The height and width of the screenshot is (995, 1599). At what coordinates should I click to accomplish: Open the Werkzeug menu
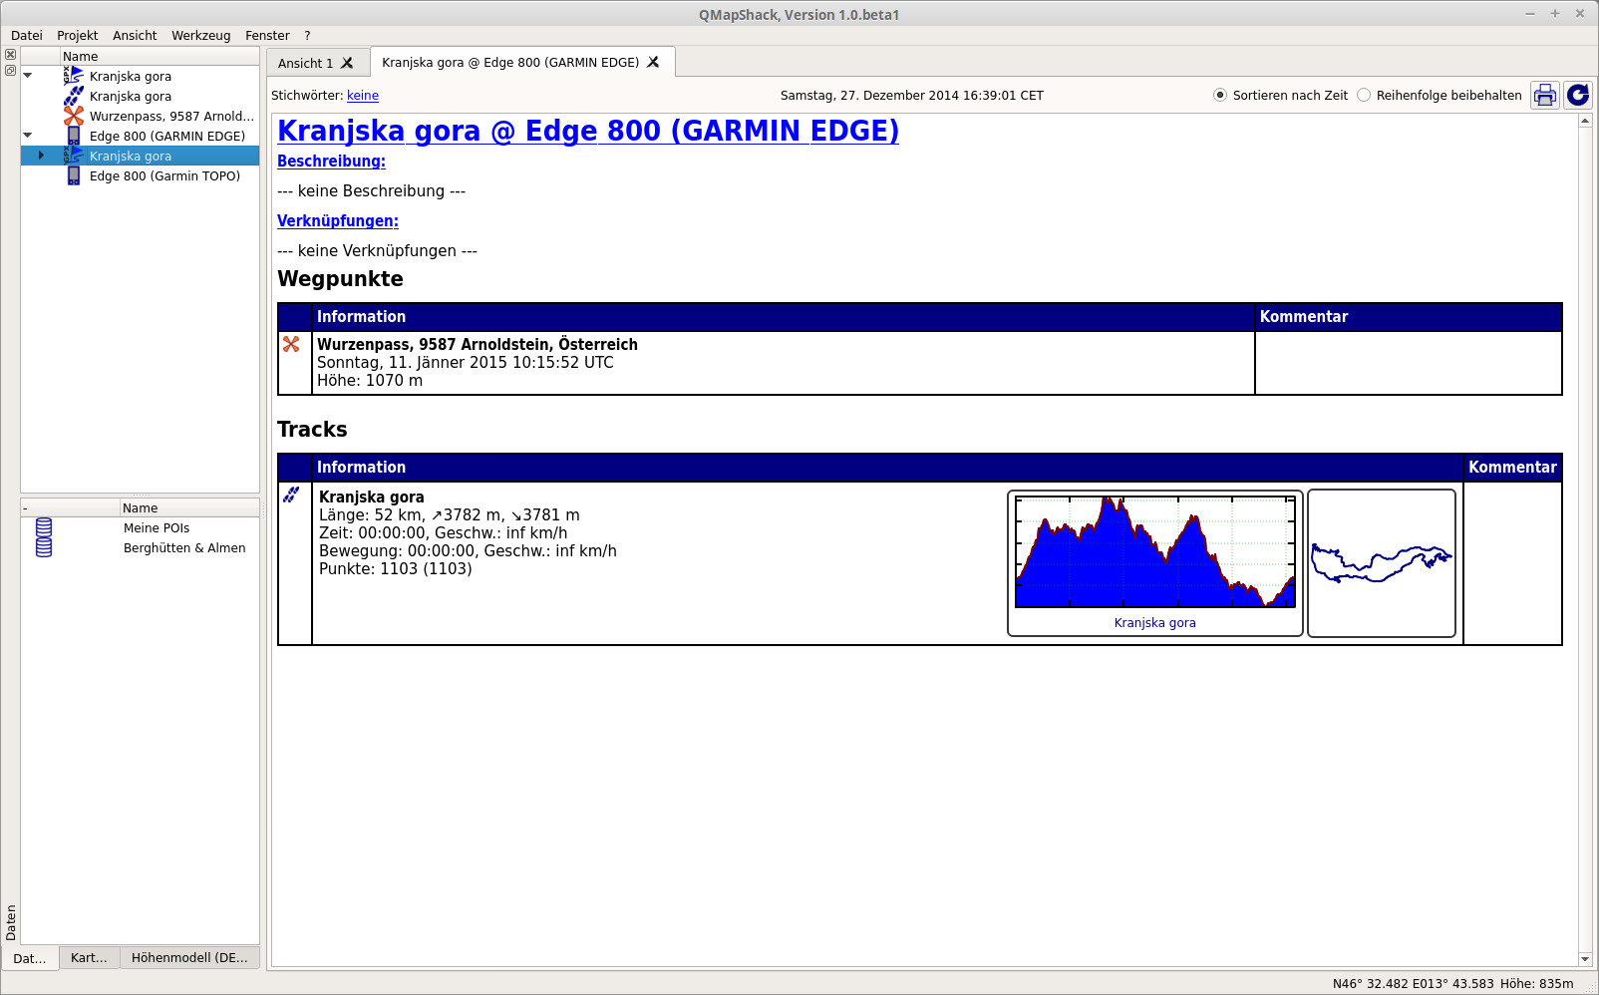pyautogui.click(x=201, y=35)
